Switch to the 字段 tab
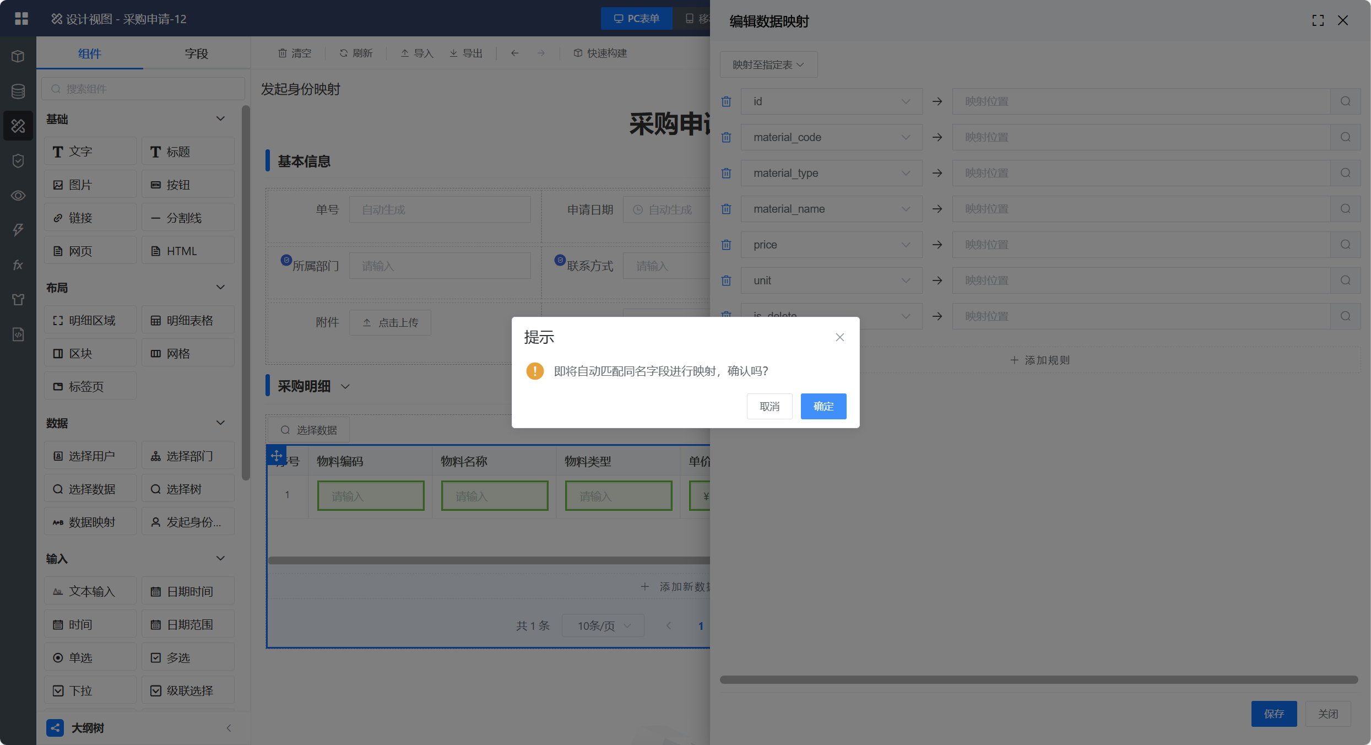1371x745 pixels. pyautogui.click(x=196, y=53)
